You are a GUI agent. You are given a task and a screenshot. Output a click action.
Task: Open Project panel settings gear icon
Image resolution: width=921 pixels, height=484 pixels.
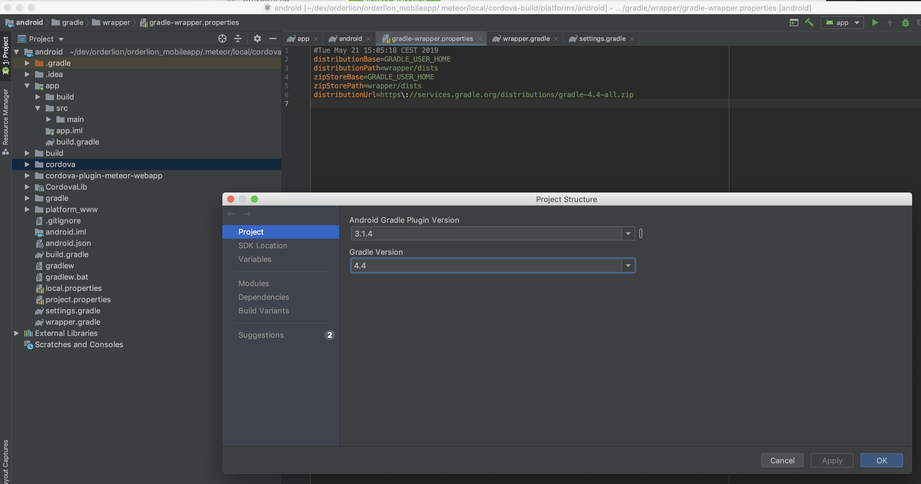257,38
